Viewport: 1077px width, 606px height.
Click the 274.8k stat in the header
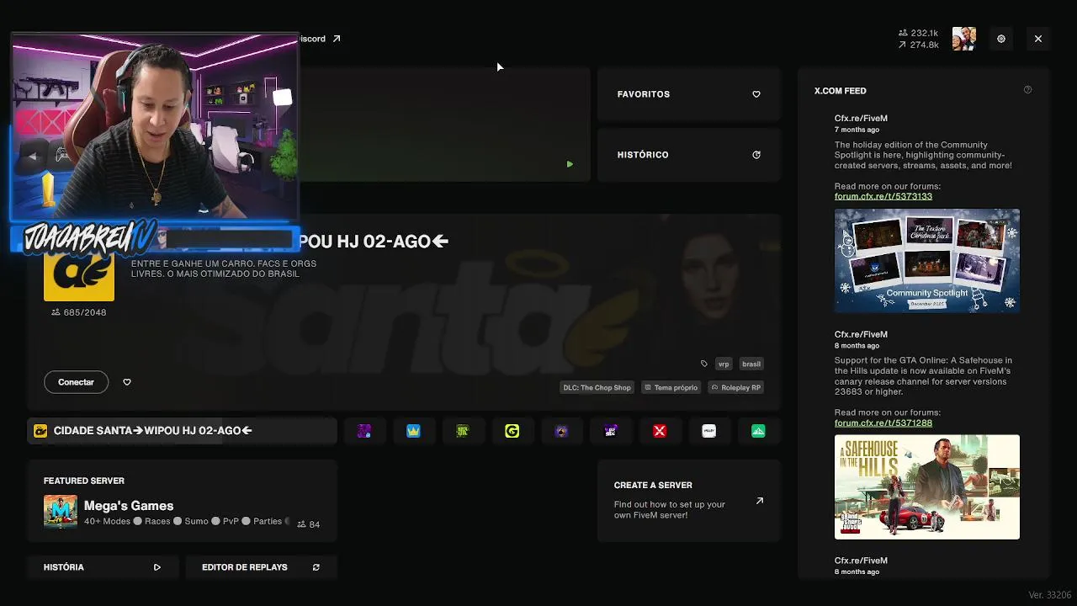point(919,45)
